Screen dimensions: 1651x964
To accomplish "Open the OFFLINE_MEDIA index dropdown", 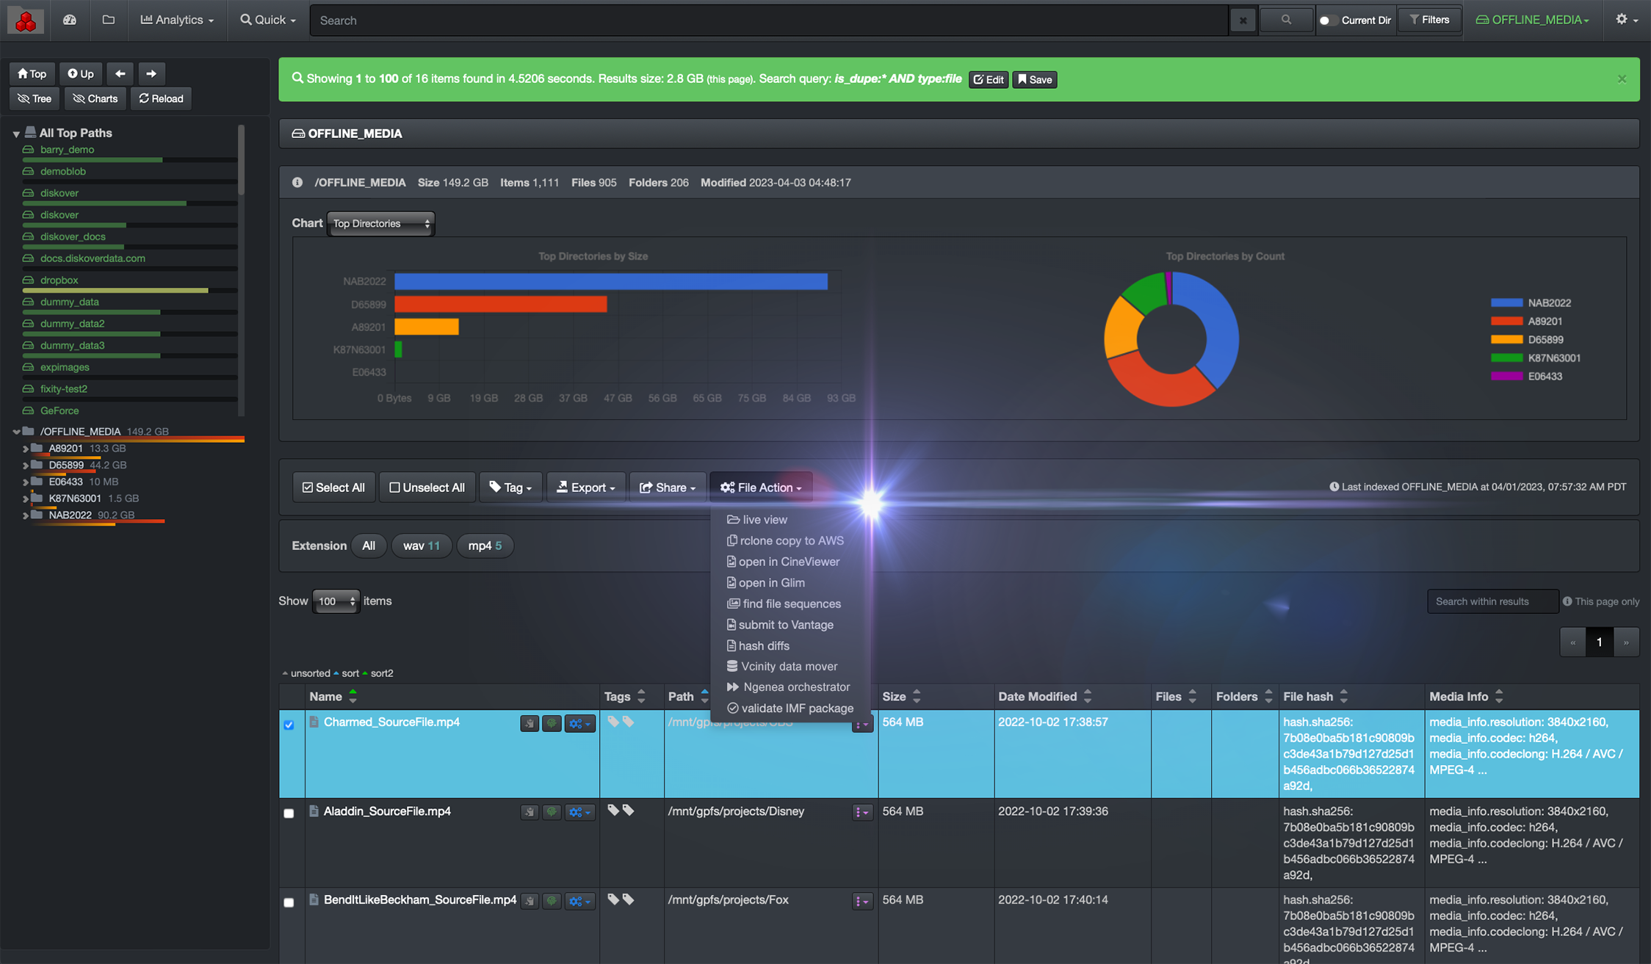I will (x=1533, y=20).
